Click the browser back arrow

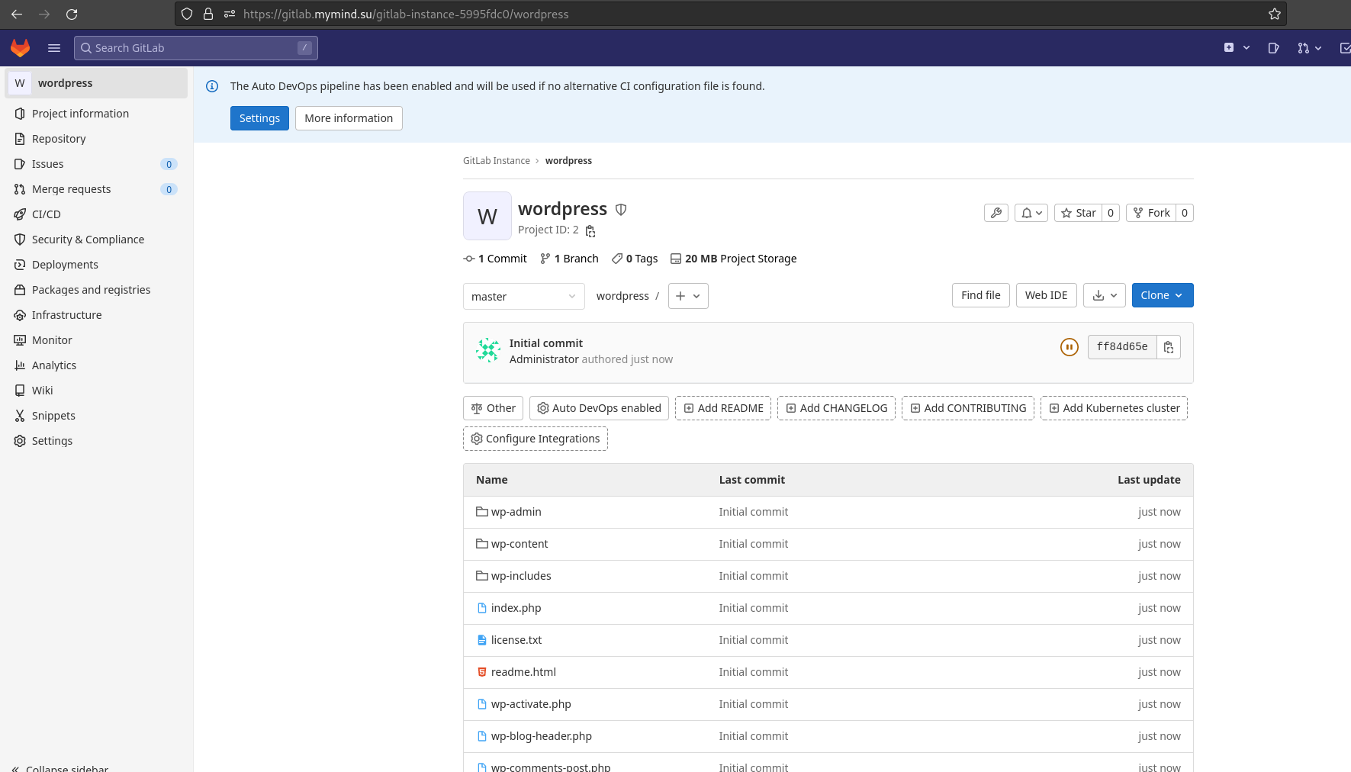pos(17,14)
